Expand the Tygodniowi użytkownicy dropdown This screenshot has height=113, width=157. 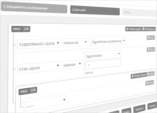(108, 41)
